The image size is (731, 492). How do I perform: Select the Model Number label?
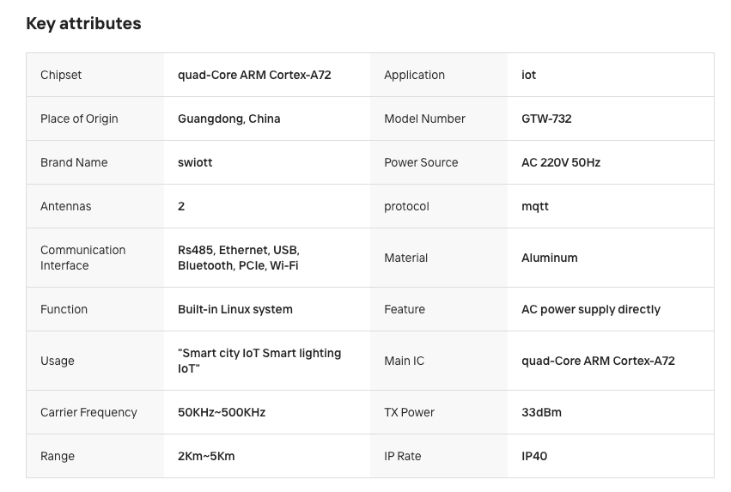(424, 118)
